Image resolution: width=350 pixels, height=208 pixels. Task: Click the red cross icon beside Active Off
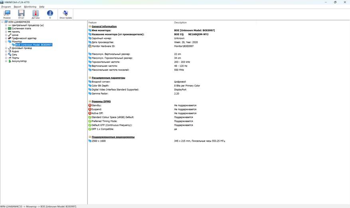(90, 113)
